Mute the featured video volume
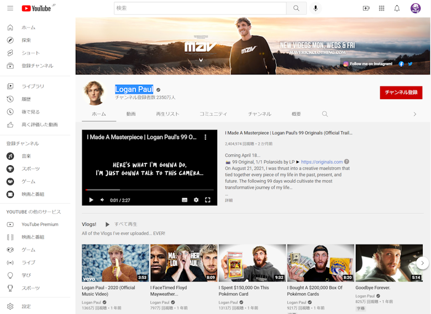 pos(102,200)
